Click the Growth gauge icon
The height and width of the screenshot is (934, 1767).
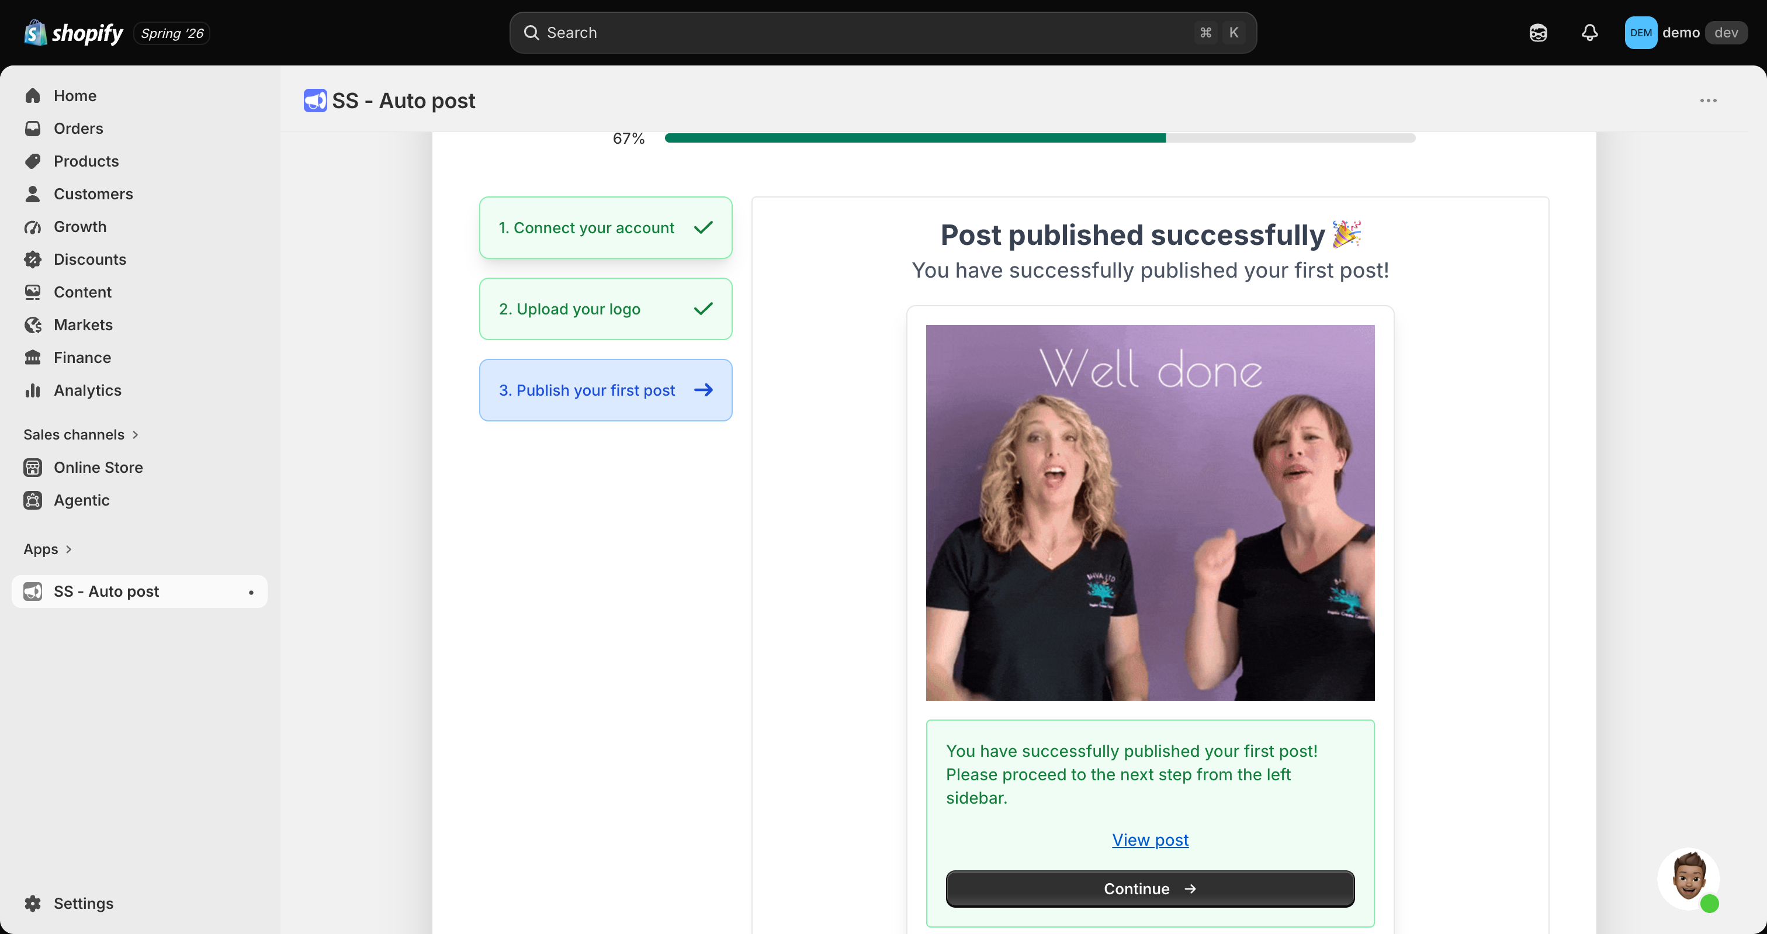click(x=33, y=226)
